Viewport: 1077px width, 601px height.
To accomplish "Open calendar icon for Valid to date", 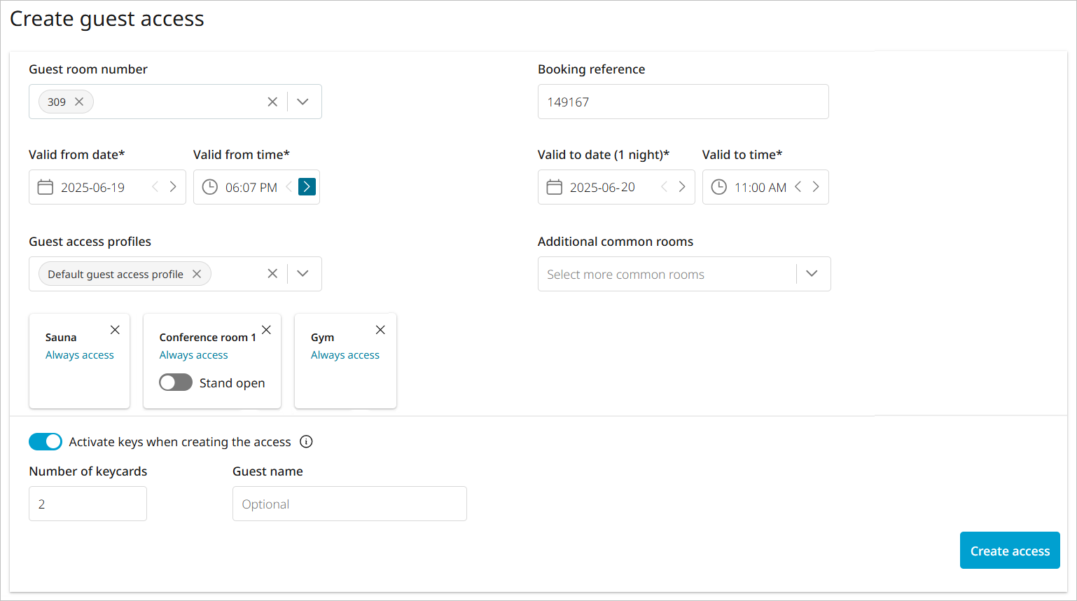I will click(555, 187).
